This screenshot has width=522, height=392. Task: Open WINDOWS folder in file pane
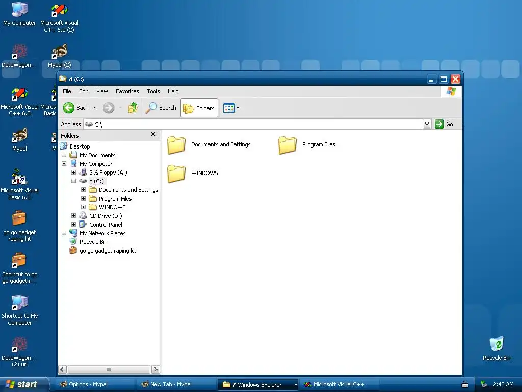pos(192,174)
